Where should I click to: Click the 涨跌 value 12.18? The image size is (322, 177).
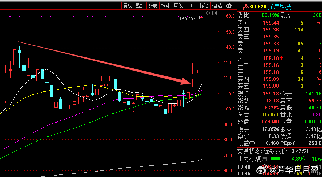point(272,101)
